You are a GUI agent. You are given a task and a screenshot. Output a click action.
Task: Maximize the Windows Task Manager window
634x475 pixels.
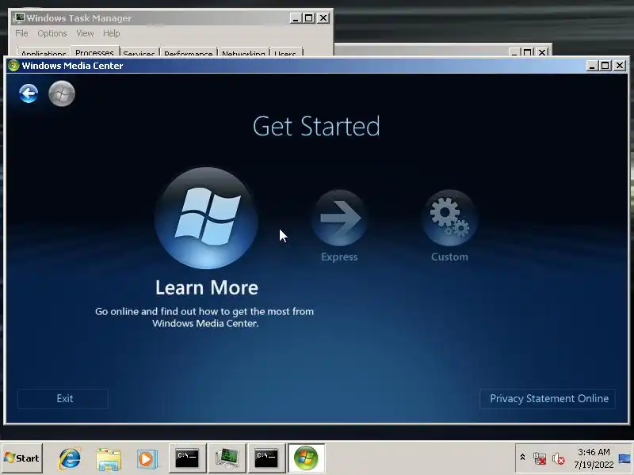click(x=309, y=18)
